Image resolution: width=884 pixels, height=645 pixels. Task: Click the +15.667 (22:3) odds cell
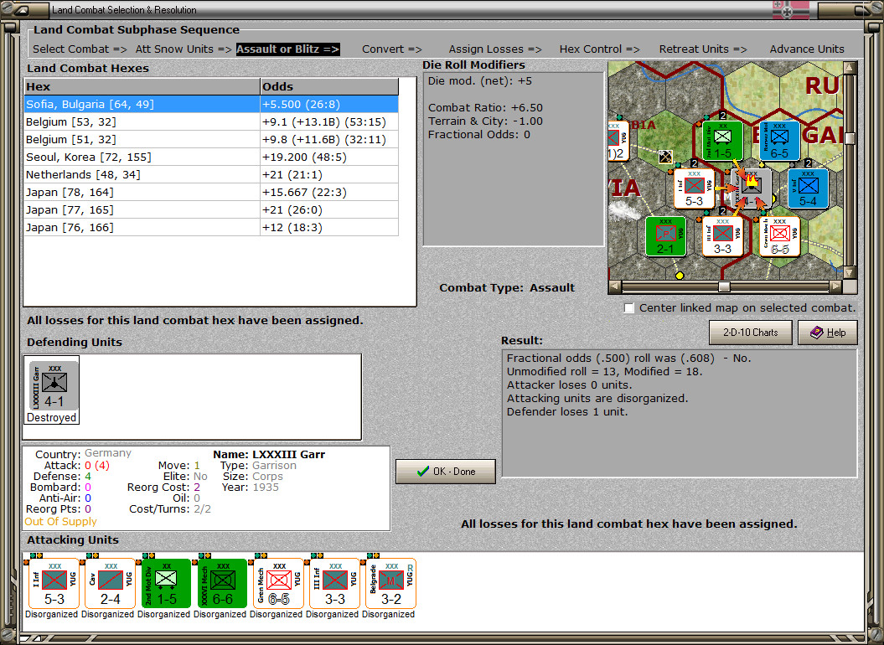pyautogui.click(x=329, y=193)
